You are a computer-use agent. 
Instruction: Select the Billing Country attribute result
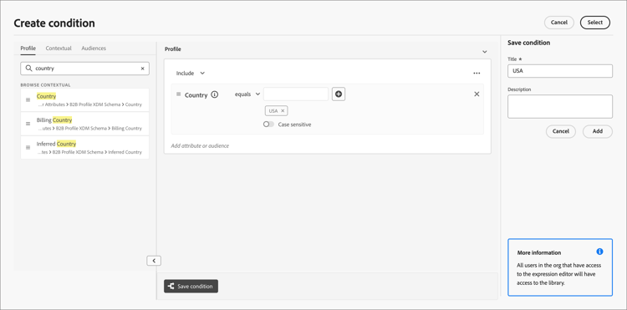[x=84, y=124]
